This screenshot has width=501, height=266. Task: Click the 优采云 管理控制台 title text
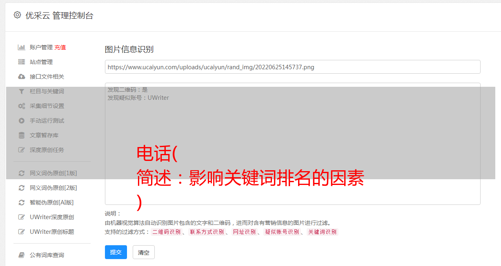[60, 15]
